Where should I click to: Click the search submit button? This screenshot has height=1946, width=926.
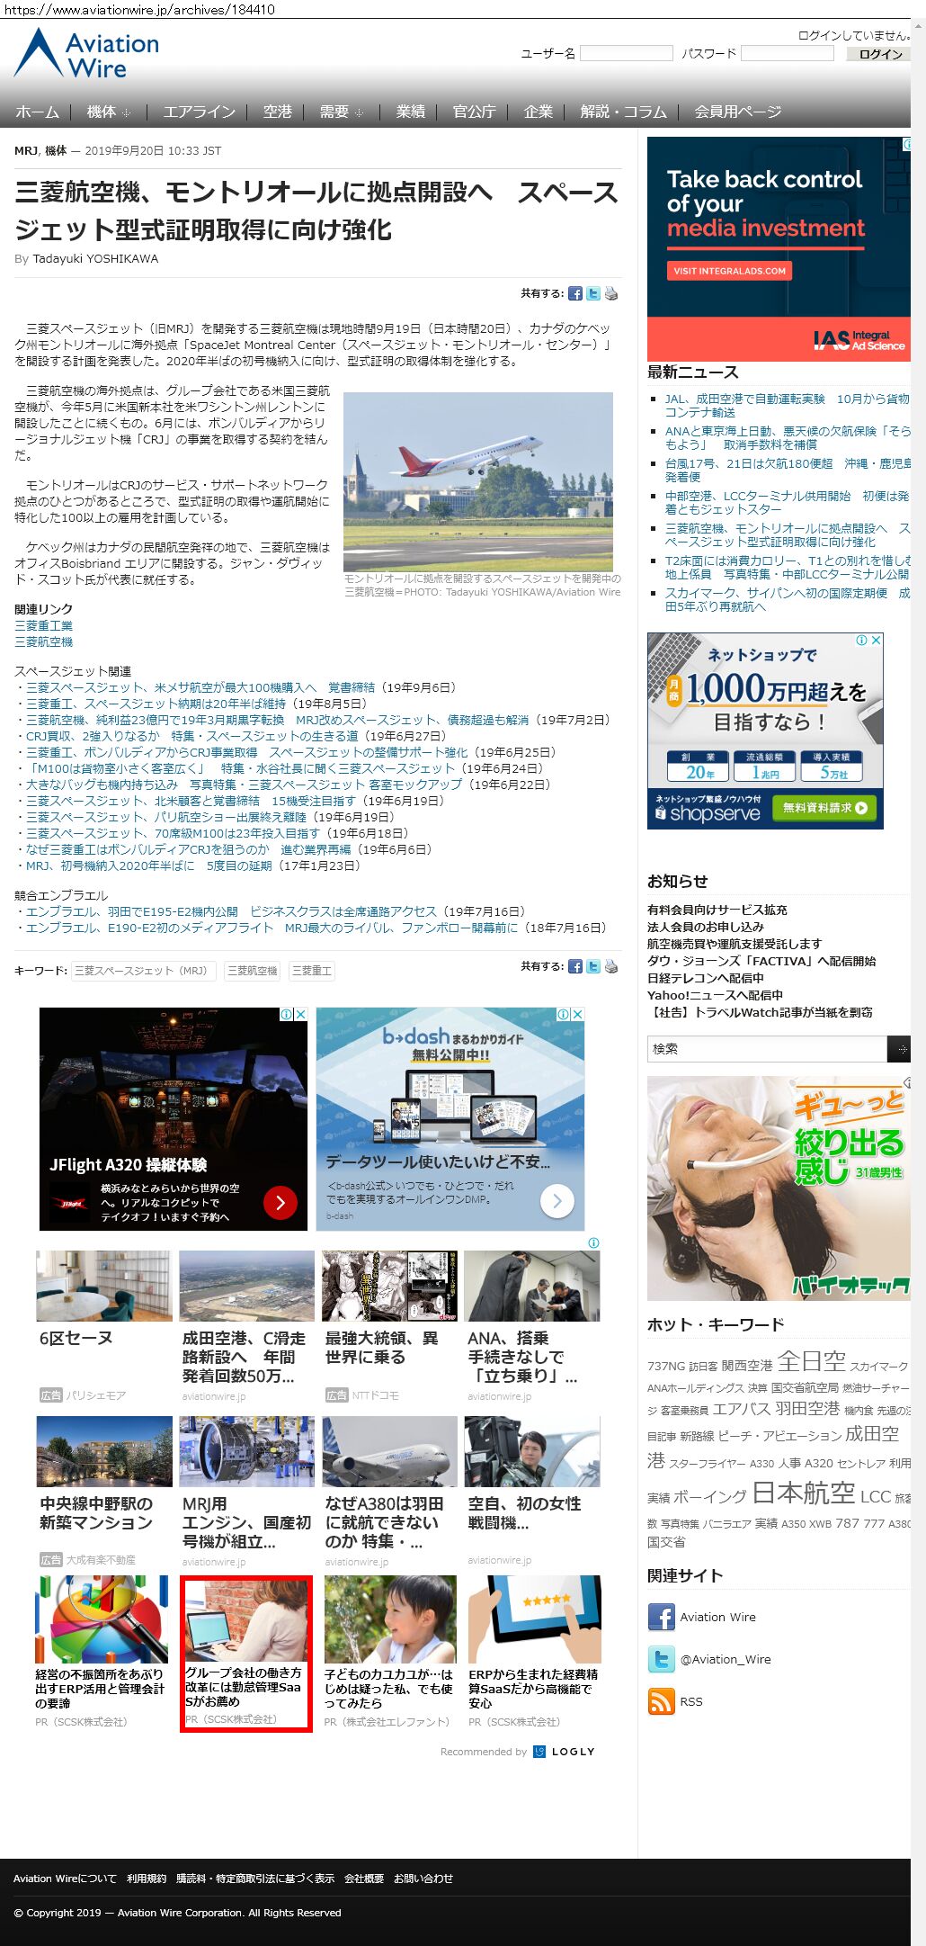coord(899,1049)
